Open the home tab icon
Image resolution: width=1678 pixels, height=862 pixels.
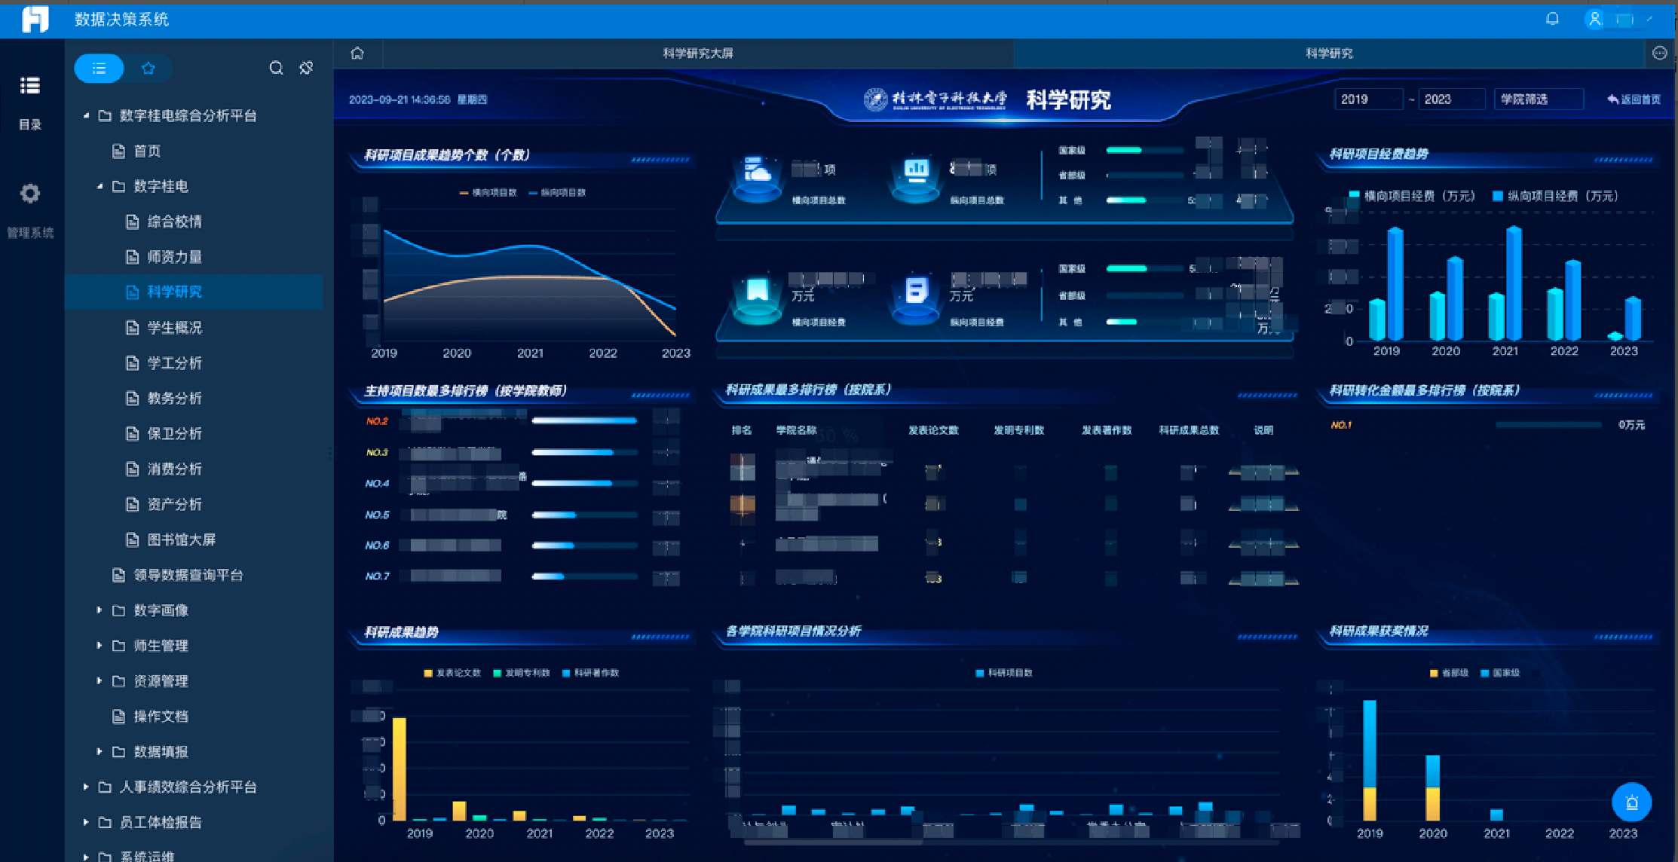point(357,53)
